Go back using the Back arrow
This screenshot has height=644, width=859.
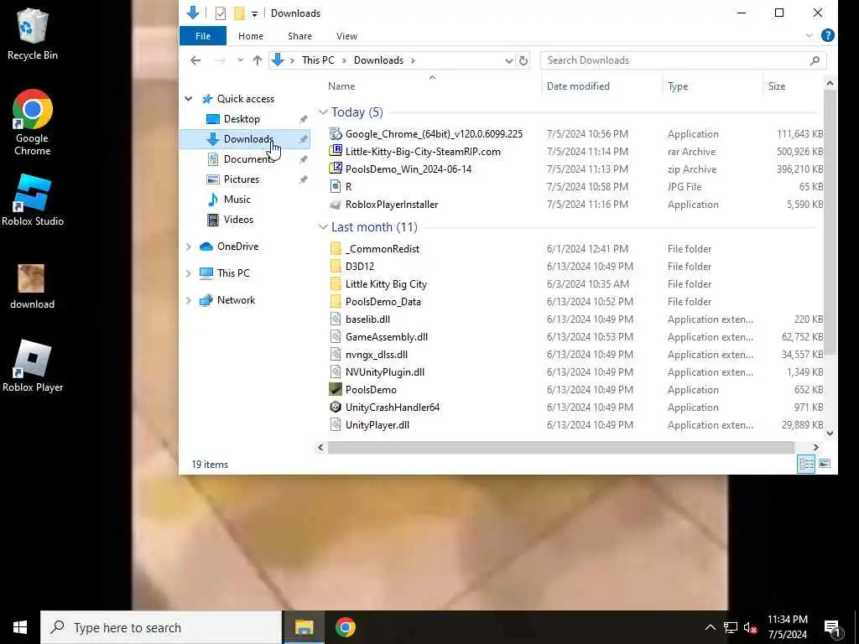pyautogui.click(x=195, y=60)
